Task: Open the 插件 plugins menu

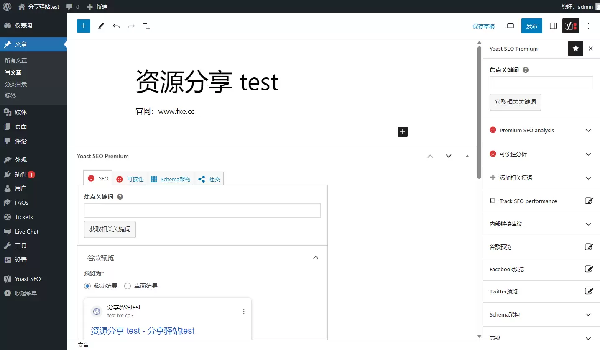Action: tap(33, 174)
